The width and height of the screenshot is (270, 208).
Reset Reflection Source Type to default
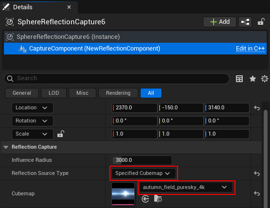257,173
